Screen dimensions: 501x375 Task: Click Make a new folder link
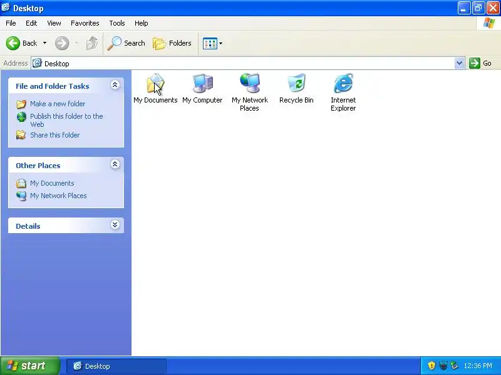pos(58,104)
